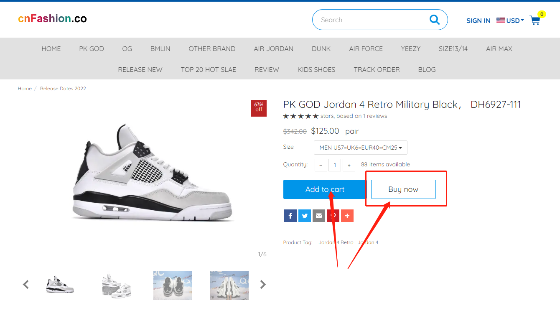Go to previous thumbnail with left arrow
Screen dimensions: 560x311
point(26,285)
